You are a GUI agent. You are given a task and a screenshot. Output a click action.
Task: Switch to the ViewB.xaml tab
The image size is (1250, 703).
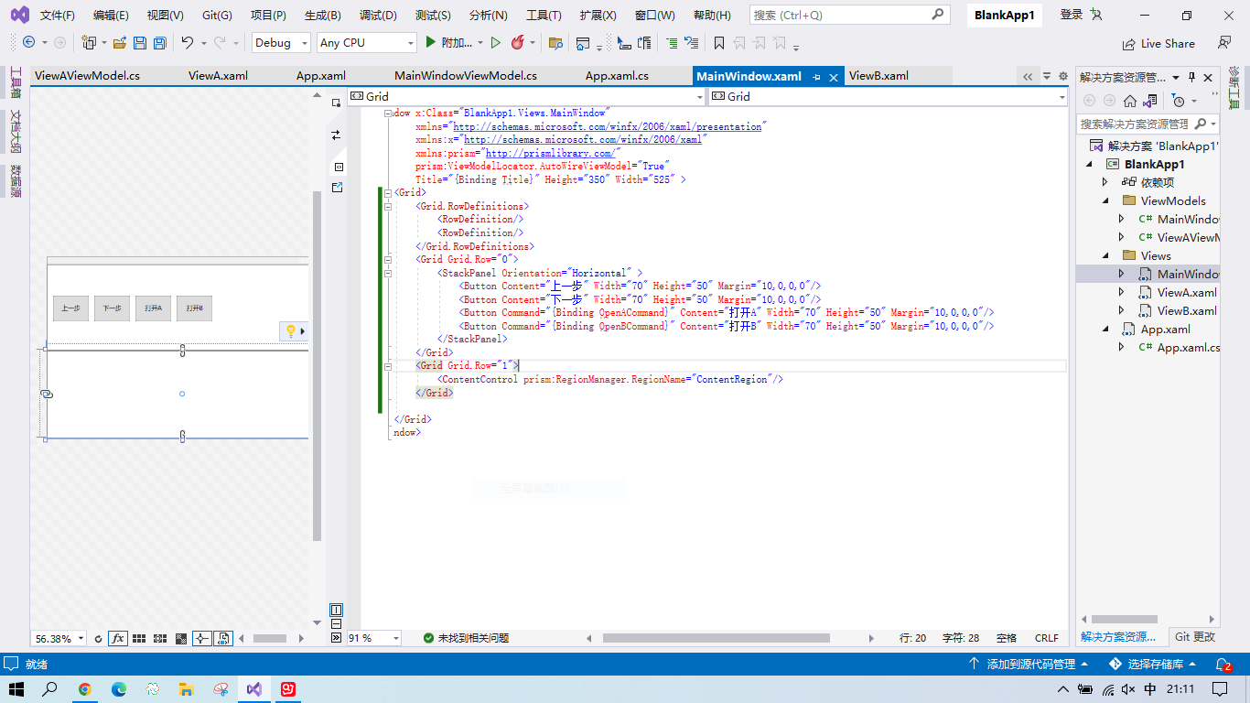(878, 76)
